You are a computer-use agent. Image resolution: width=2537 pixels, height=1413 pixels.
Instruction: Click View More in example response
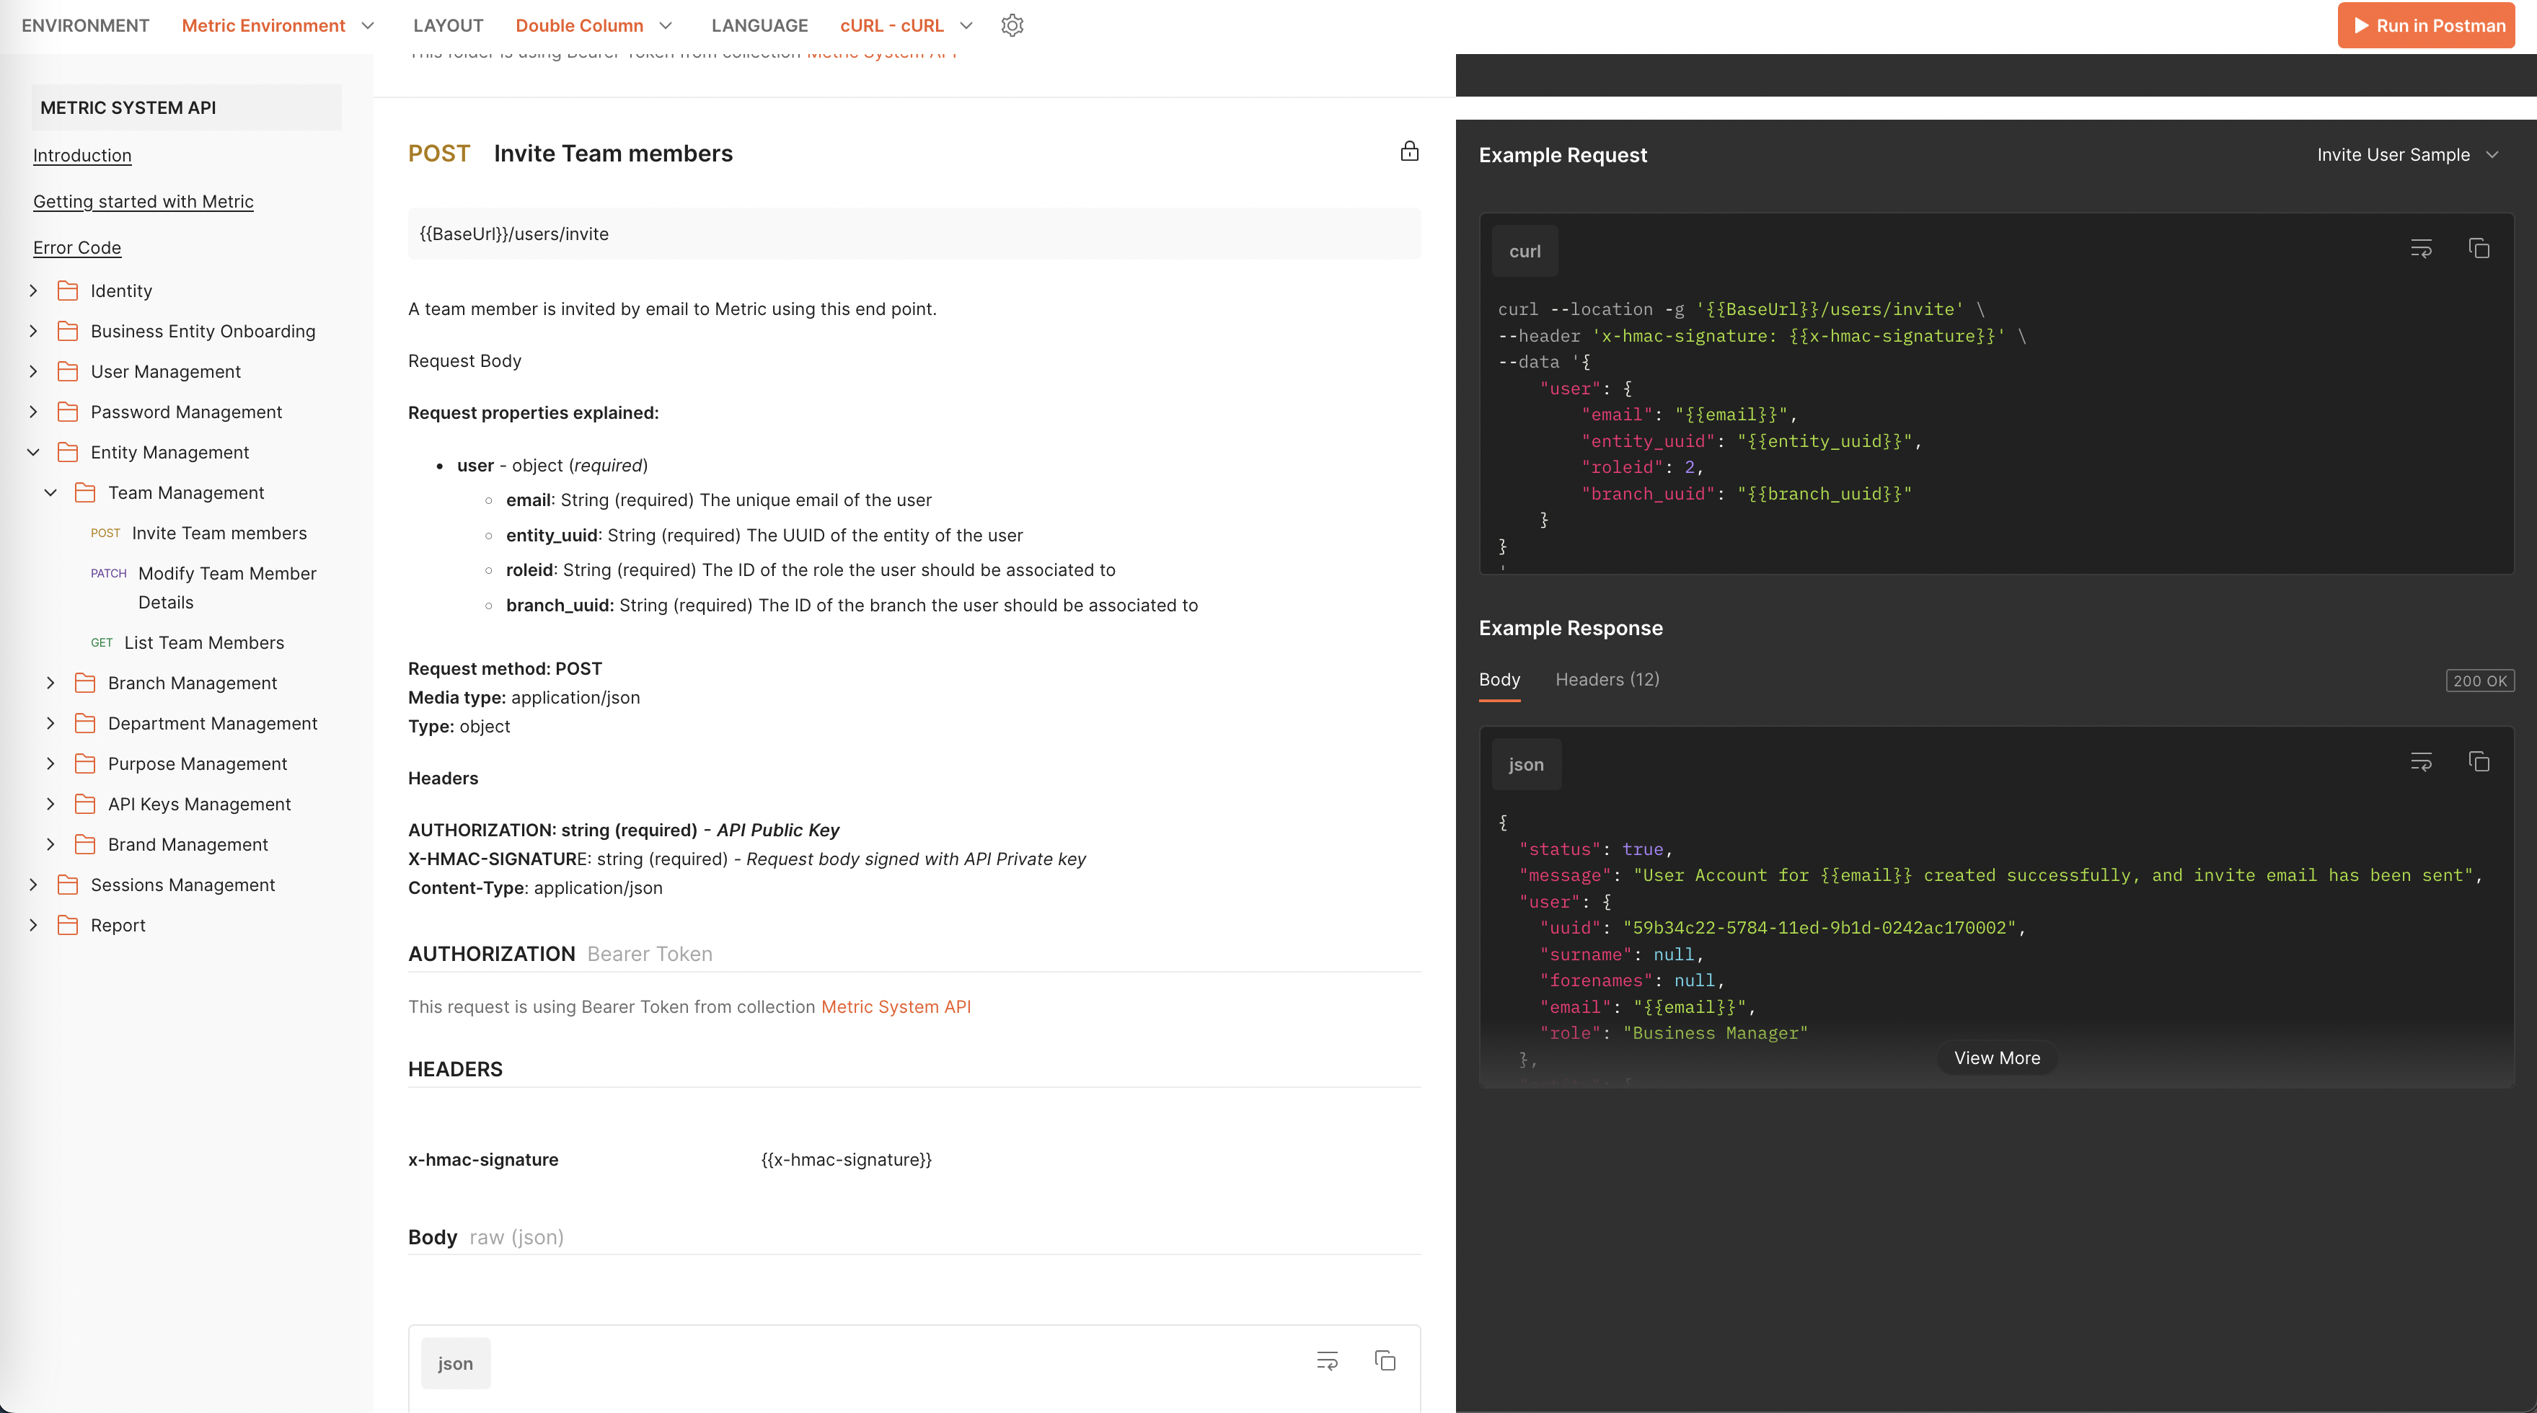1996,1058
